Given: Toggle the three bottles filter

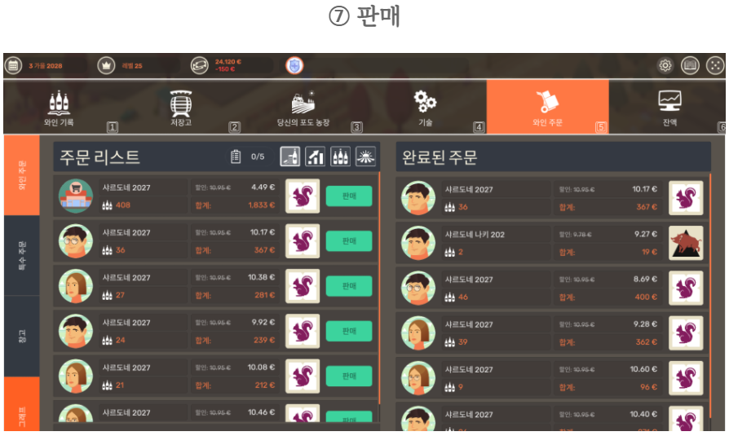Looking at the screenshot, I should pos(340,156).
